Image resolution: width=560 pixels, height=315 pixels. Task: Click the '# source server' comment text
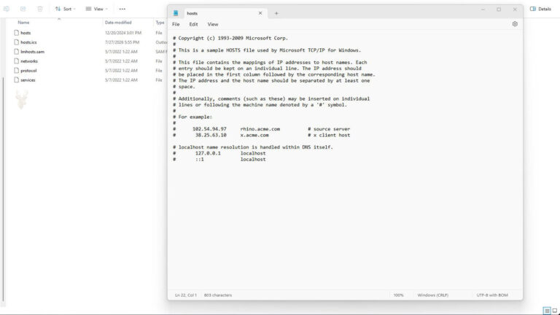coord(329,129)
